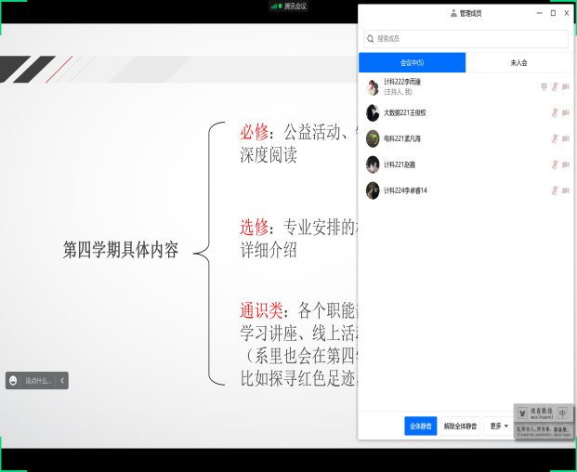Open the 更多 dropdown menu

click(499, 426)
